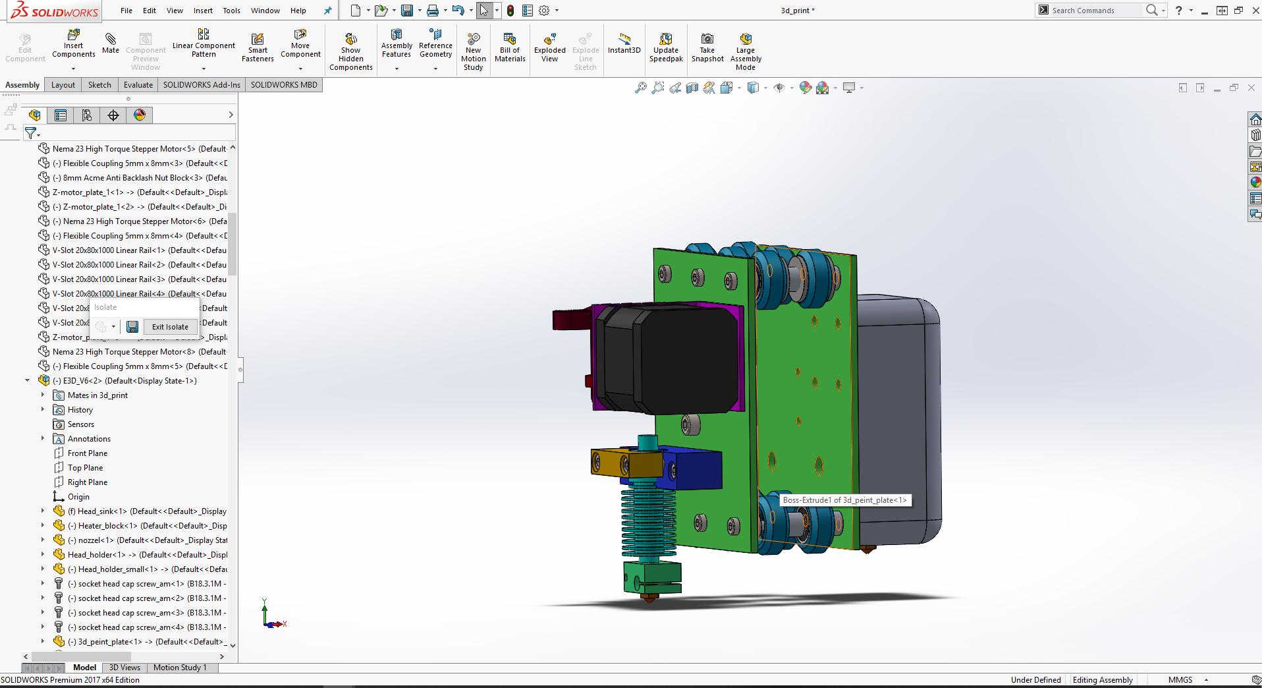Click the Save display state icon in the Isolate popup
Screen dimensions: 1262x688
coord(132,327)
